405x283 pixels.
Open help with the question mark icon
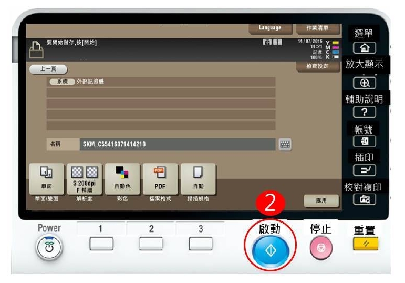pos(364,112)
